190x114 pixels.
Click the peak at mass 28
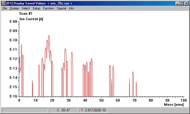click(65, 49)
